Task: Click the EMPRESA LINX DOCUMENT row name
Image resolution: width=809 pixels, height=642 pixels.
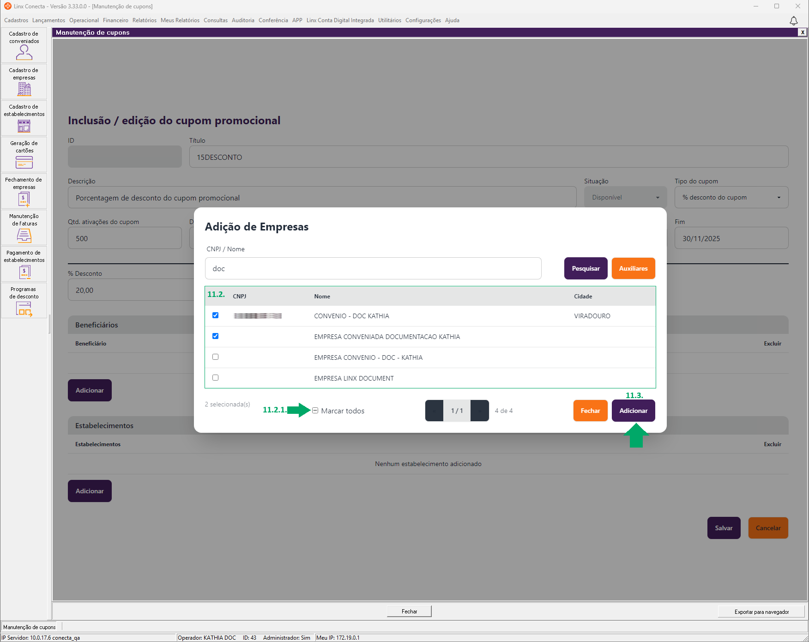Action: coord(354,378)
